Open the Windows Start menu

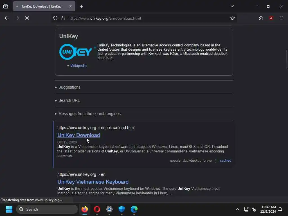tap(9, 209)
